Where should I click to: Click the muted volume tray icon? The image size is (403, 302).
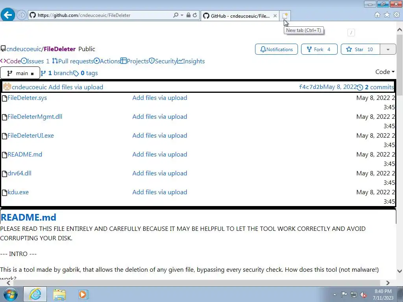[x=363, y=295]
